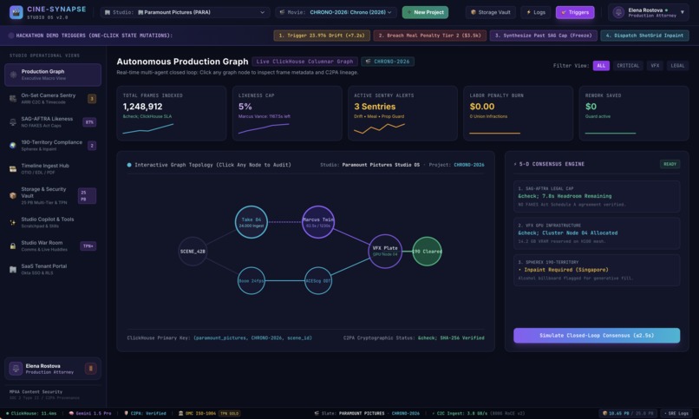Click ClickHouse latency status bar entry

tap(31, 413)
